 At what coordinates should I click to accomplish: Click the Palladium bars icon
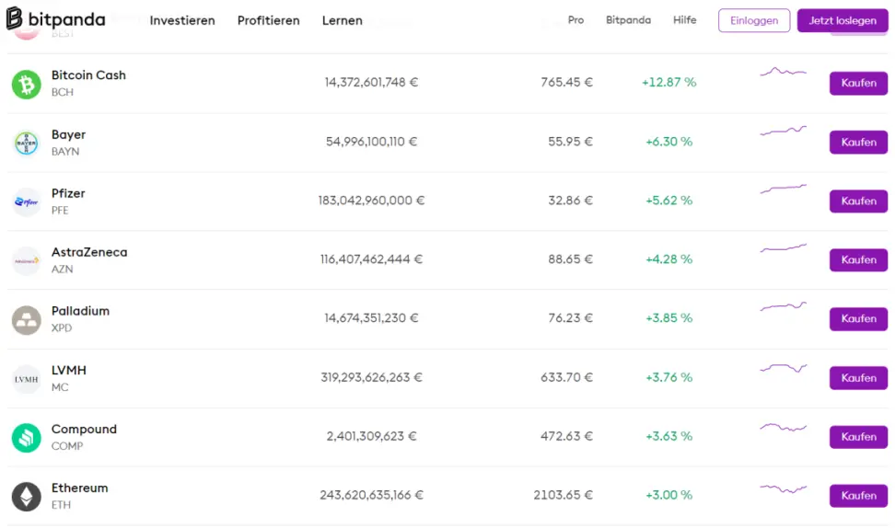pyautogui.click(x=27, y=320)
